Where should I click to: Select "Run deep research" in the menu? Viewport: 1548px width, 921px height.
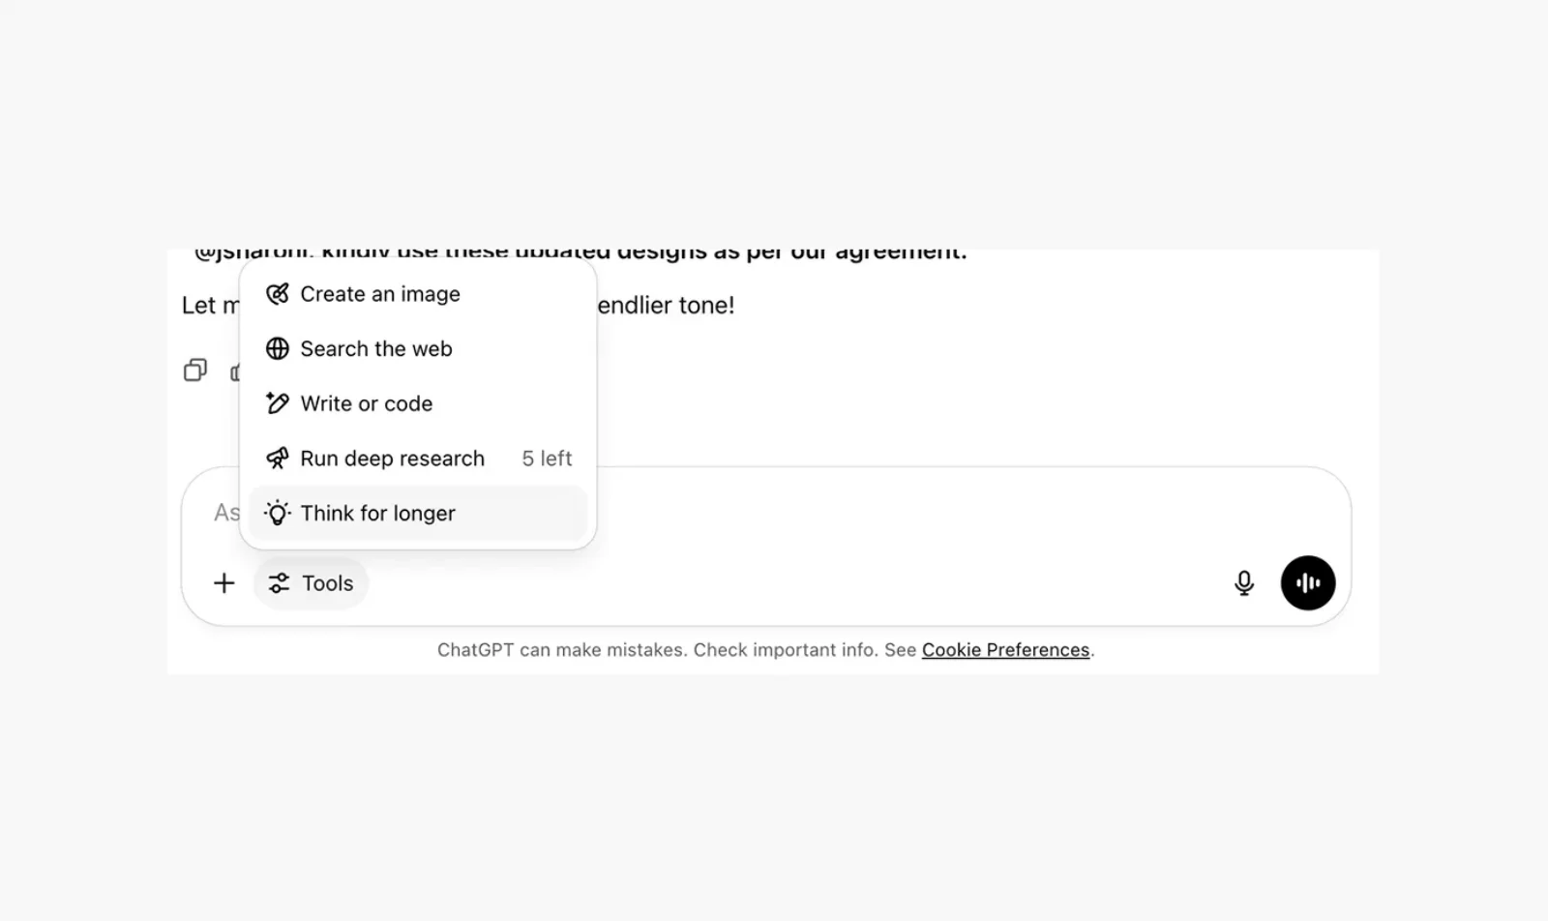[x=392, y=459]
